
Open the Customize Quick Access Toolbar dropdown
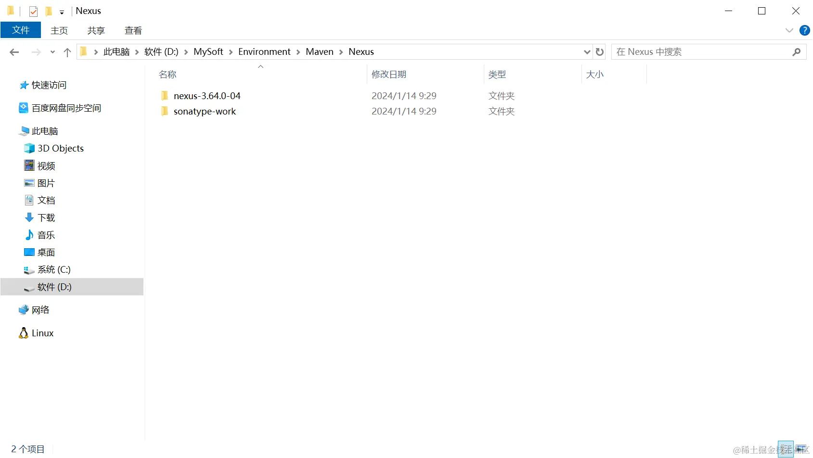[x=62, y=12]
